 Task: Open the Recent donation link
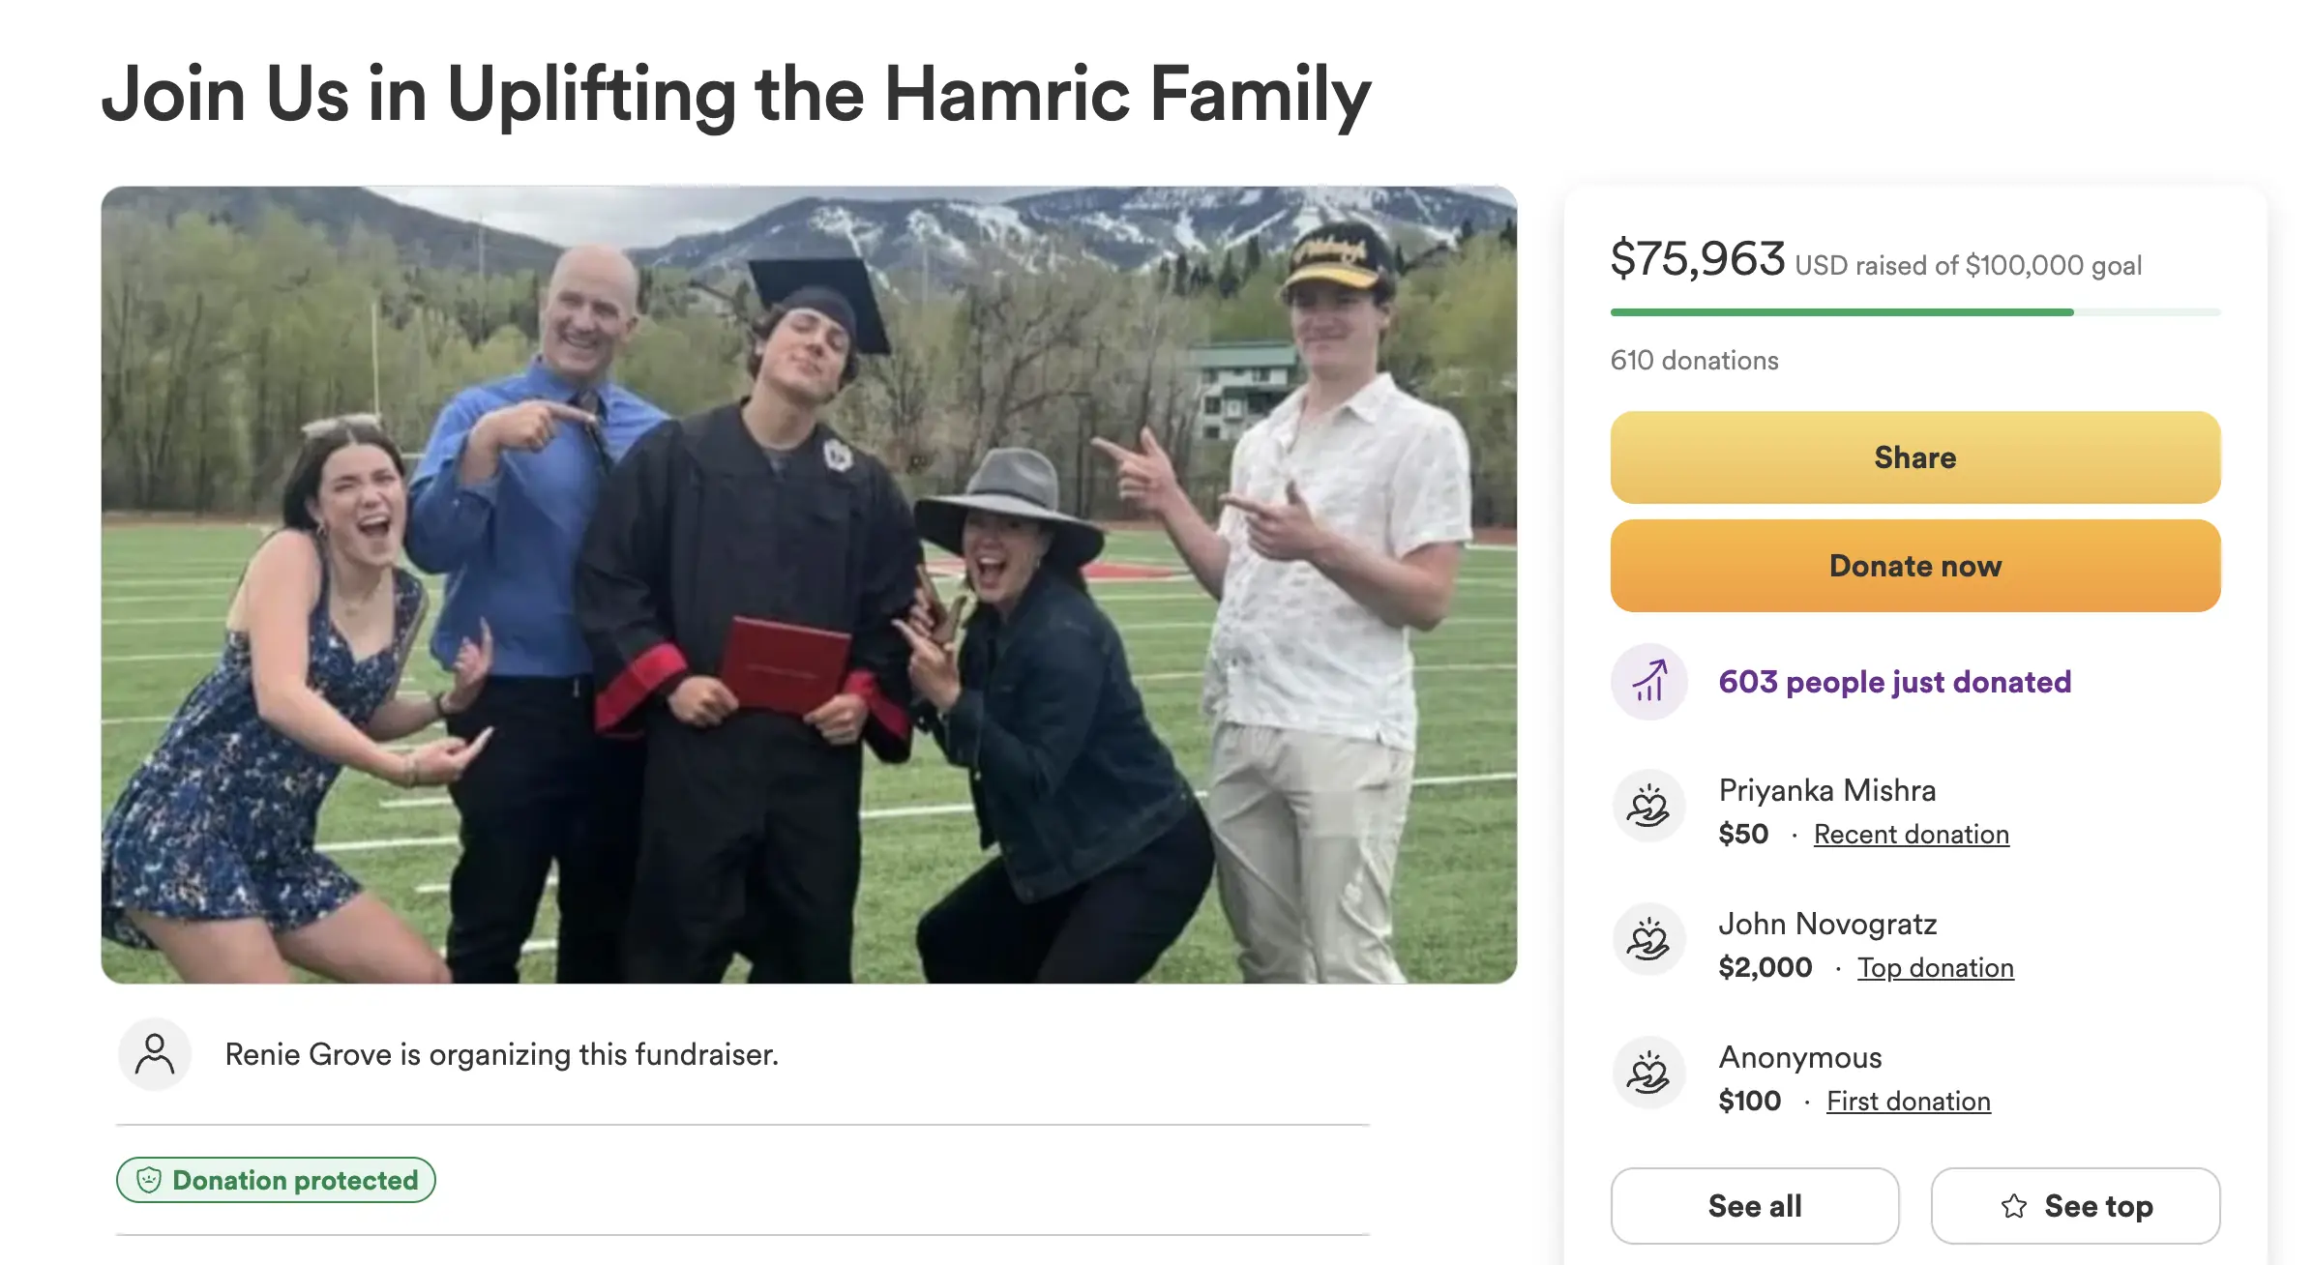click(1911, 835)
